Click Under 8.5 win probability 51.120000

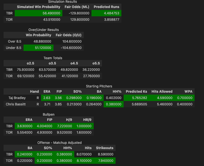click(x=43, y=48)
